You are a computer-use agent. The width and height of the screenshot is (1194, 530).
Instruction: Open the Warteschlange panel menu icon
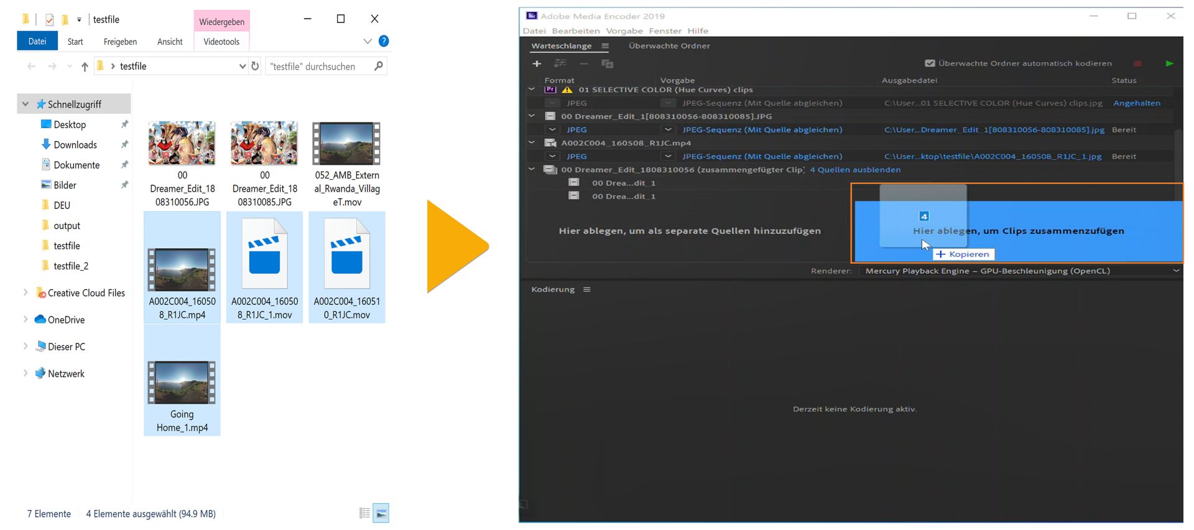pyautogui.click(x=605, y=46)
